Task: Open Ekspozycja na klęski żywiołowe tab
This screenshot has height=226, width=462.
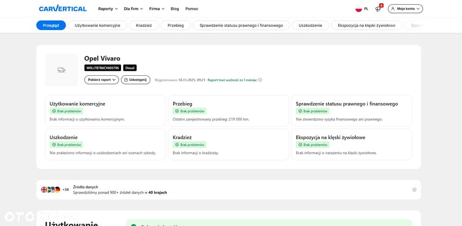Action: [366, 25]
